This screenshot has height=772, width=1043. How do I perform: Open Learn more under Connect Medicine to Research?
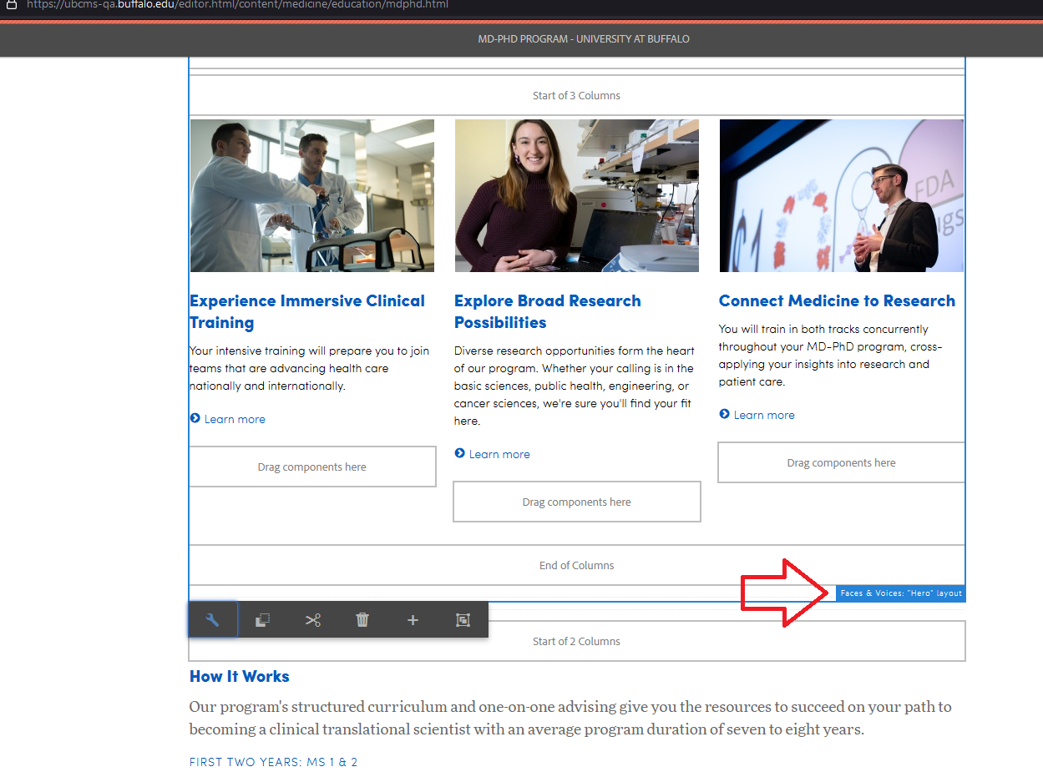pos(763,415)
